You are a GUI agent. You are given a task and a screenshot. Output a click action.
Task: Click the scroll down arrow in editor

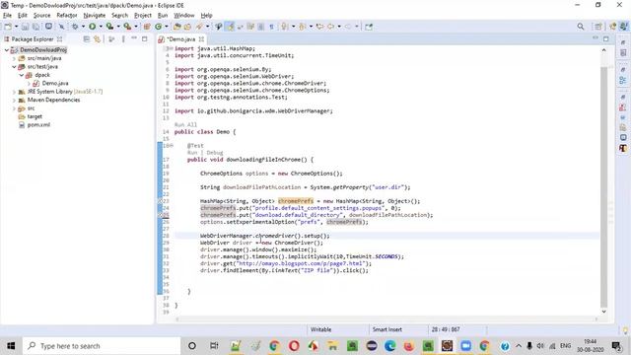(603, 312)
